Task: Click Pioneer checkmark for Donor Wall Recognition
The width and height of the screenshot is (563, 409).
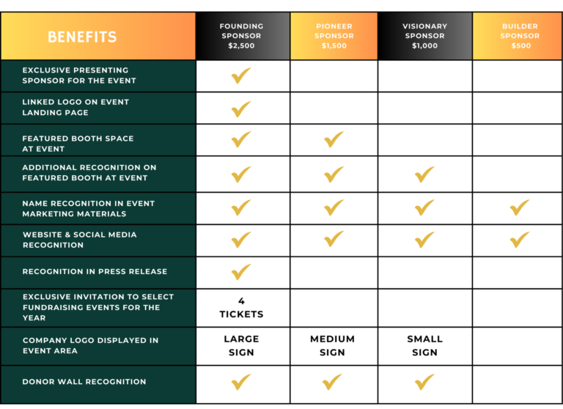Action: click(334, 382)
